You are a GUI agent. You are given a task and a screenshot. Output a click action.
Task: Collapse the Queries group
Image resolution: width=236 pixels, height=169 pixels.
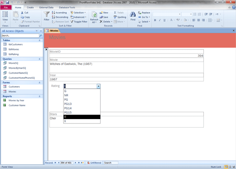tap(39, 59)
